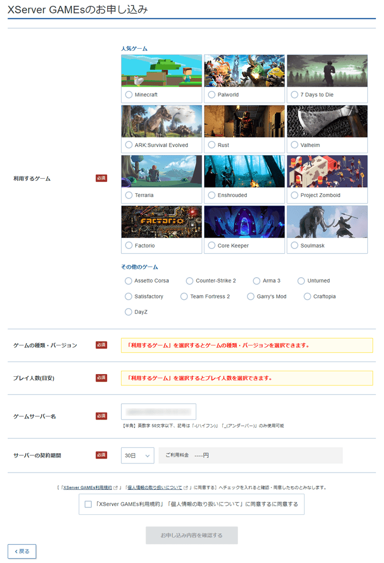Click the 7 Days to Die thumbnail
This screenshot has width=384, height=563.
coord(327,71)
